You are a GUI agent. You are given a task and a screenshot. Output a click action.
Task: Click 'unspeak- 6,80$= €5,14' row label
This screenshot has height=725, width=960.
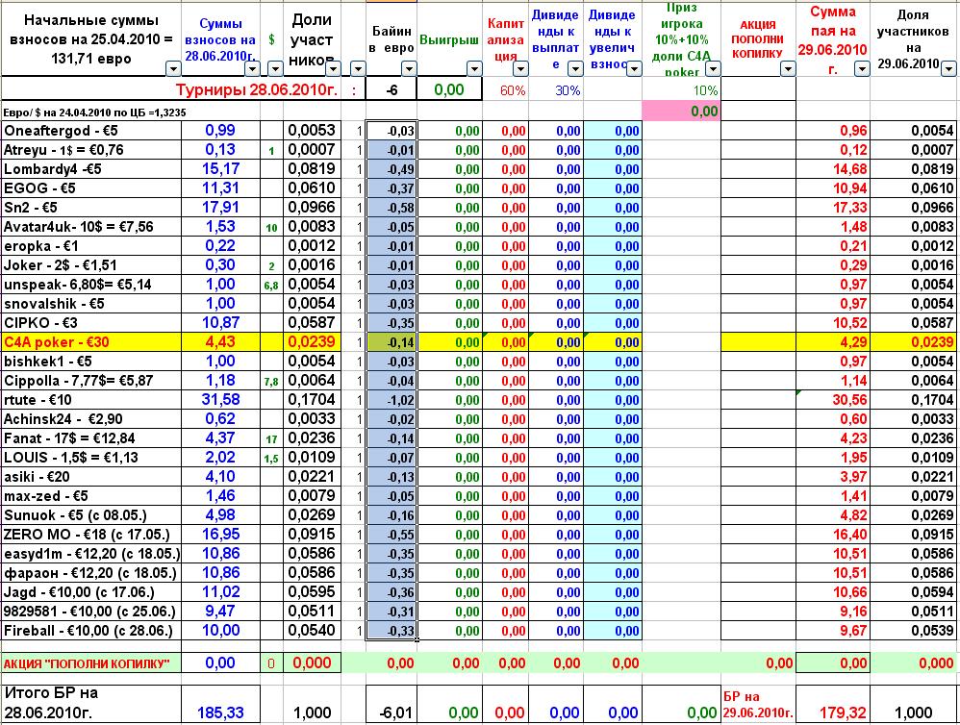point(91,285)
